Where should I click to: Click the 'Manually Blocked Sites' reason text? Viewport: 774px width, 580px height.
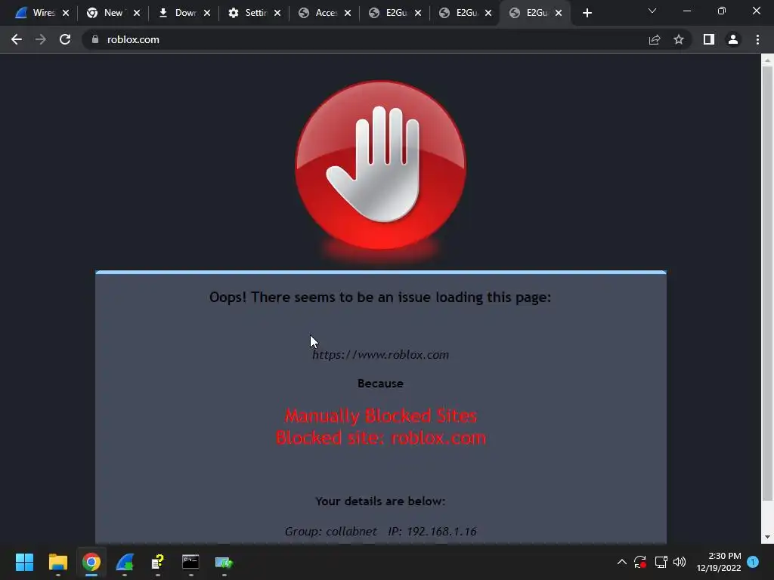point(381,416)
